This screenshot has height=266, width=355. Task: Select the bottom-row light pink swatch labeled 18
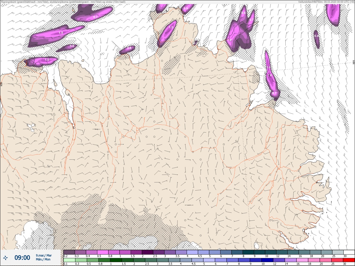click(314, 260)
